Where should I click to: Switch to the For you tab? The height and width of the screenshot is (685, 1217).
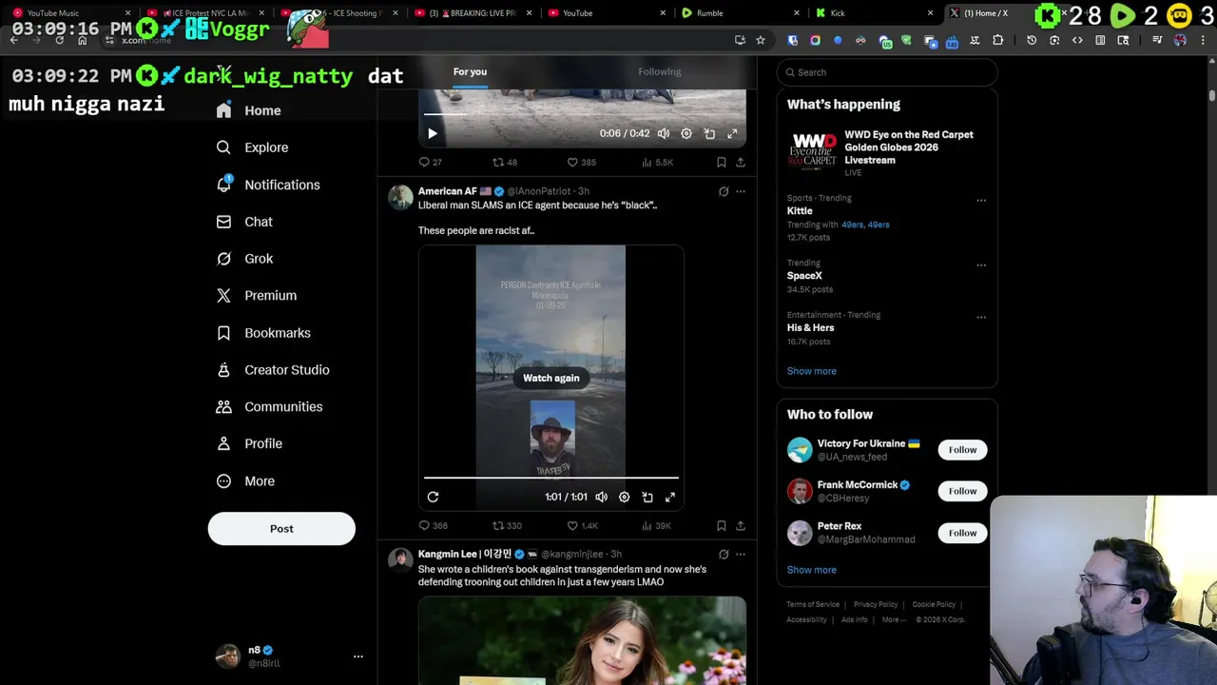[x=470, y=72]
